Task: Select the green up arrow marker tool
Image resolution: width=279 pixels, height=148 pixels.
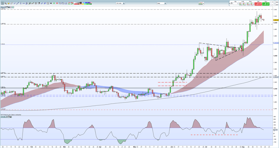Action: coord(54,3)
